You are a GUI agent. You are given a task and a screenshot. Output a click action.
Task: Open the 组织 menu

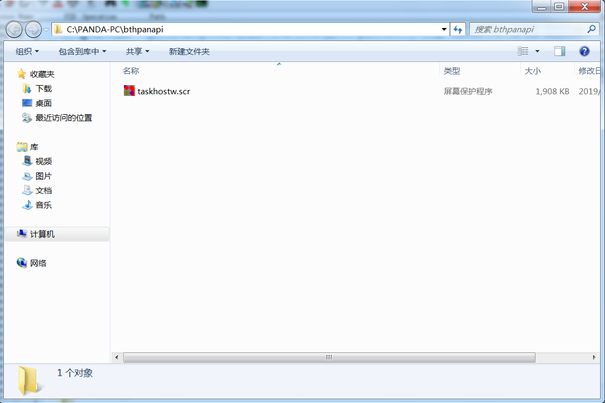click(x=27, y=51)
